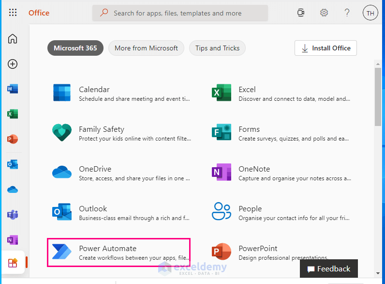Open OneNote from the left sidebar
Image resolution: width=385 pixels, height=284 pixels.
(x=13, y=240)
